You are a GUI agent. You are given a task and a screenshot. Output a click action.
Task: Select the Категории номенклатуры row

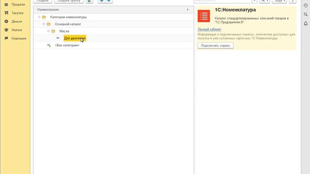(x=114, y=17)
